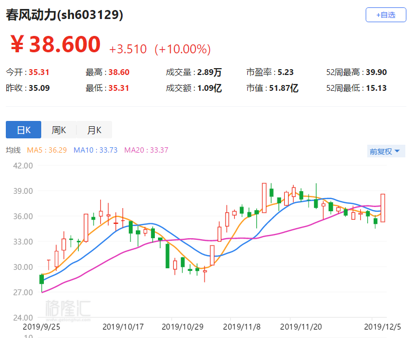The height and width of the screenshot is (338, 418).
Task: Switch to the 月K monthly chart tab
Action: [94, 130]
